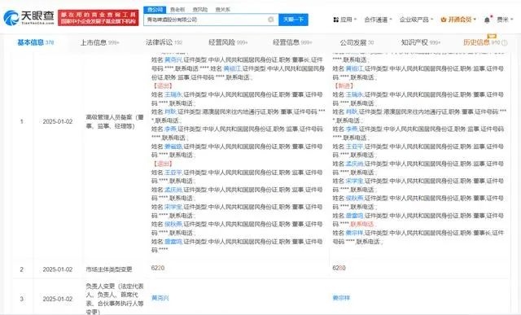This screenshot has height=315, width=521.
Task: Click the 市场主体类型变更 cell
Action: click(x=108, y=269)
